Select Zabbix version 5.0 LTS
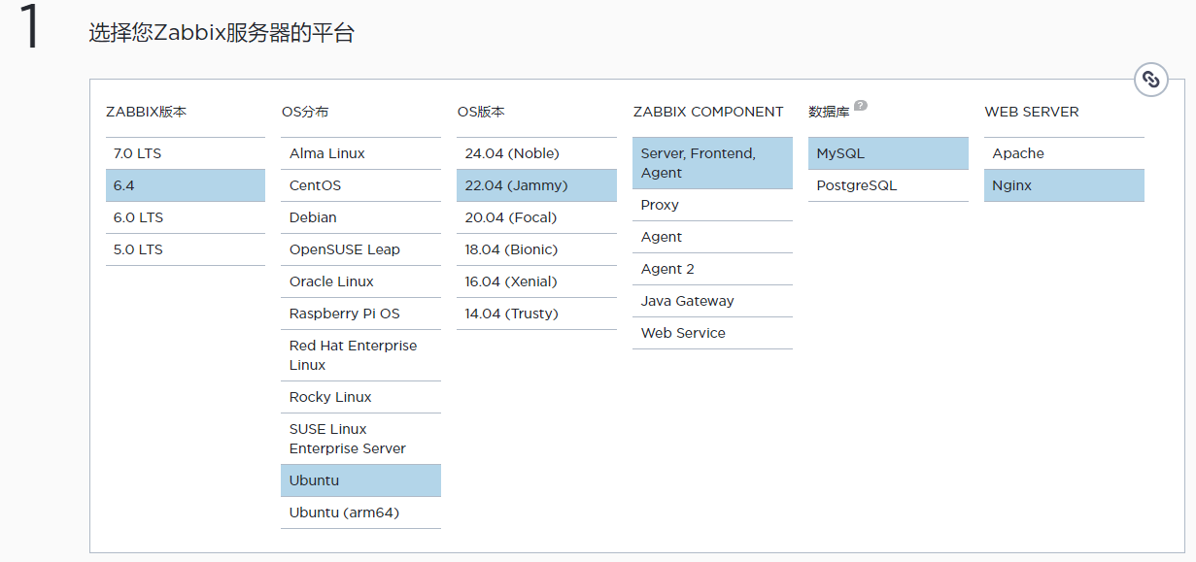 tap(186, 249)
